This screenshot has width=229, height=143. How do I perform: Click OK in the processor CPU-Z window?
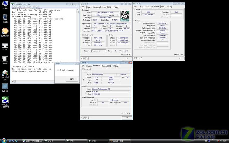tap(127, 59)
